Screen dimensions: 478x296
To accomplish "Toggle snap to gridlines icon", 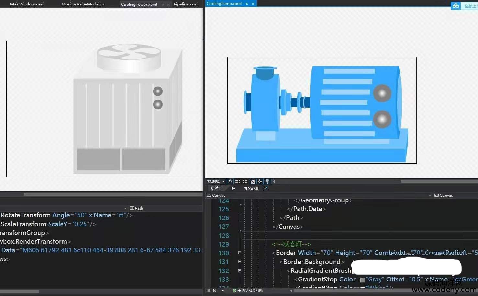I will 245,182.
